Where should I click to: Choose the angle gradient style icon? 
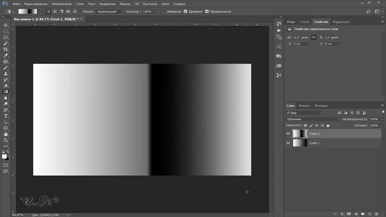pos(62,11)
